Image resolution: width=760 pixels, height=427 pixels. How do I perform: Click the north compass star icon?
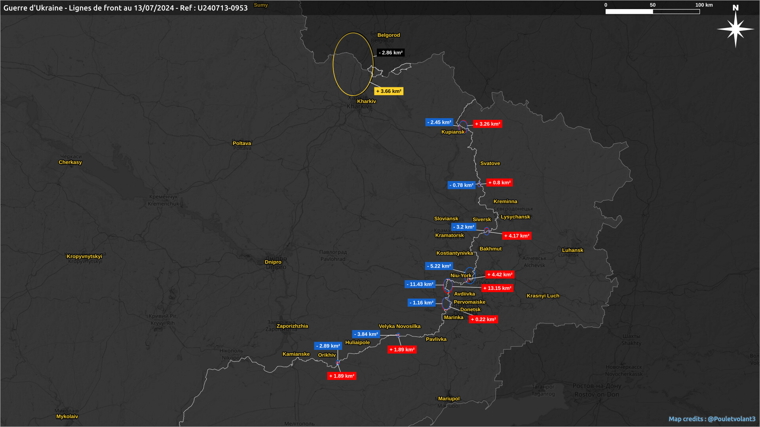click(735, 28)
